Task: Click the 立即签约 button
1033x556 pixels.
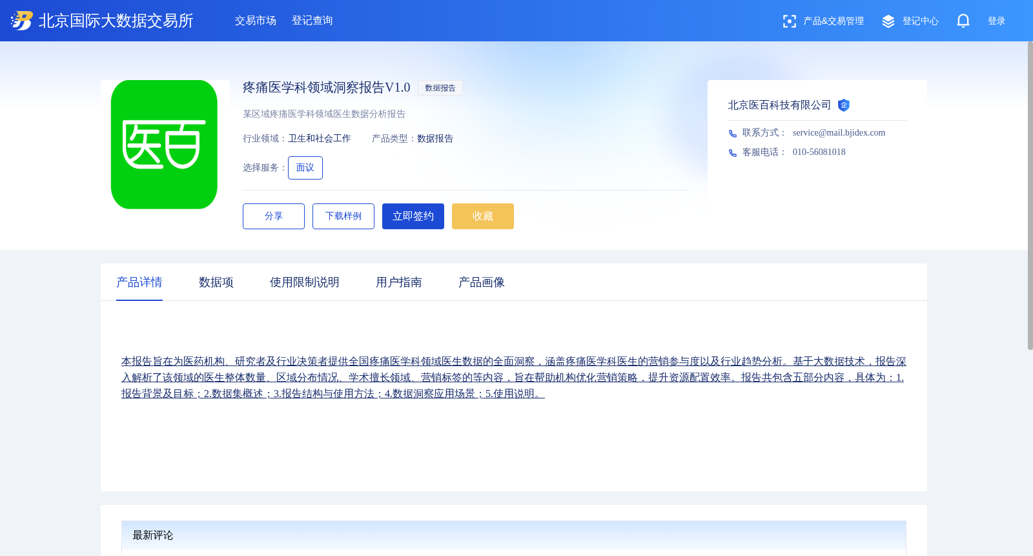Action: [413, 216]
